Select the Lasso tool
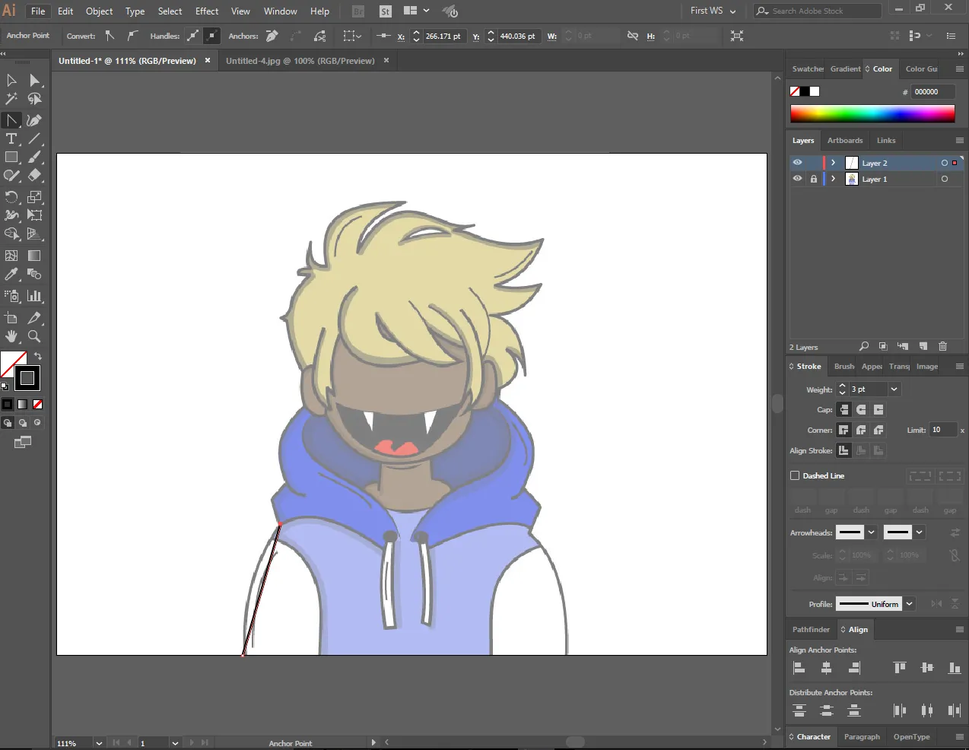Screen dimensions: 969x750 pos(34,99)
